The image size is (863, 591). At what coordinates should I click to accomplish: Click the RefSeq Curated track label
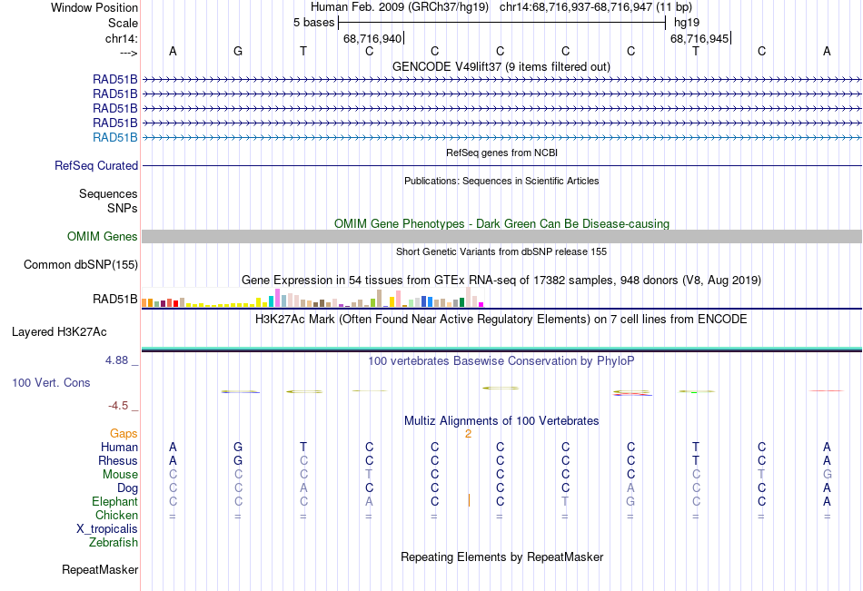tap(96, 165)
